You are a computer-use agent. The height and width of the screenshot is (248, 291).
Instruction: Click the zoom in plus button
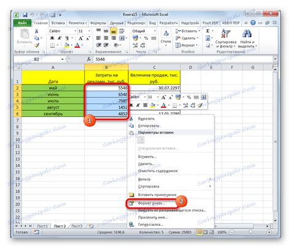269,232
